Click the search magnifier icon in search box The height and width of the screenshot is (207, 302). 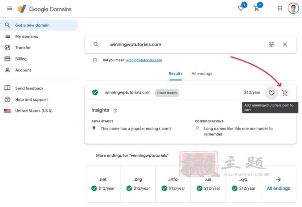96,44
